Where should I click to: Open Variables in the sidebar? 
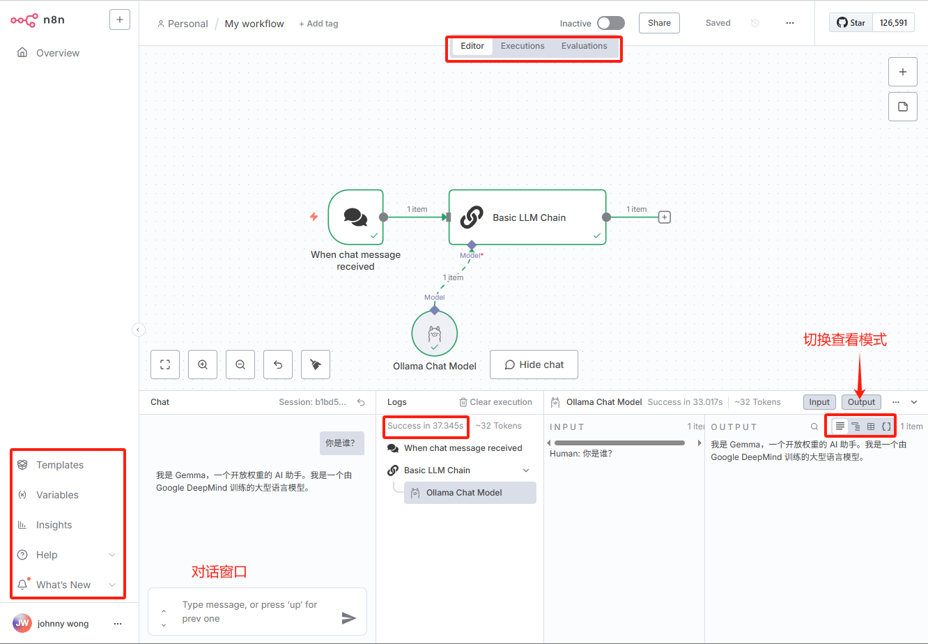[x=57, y=495]
